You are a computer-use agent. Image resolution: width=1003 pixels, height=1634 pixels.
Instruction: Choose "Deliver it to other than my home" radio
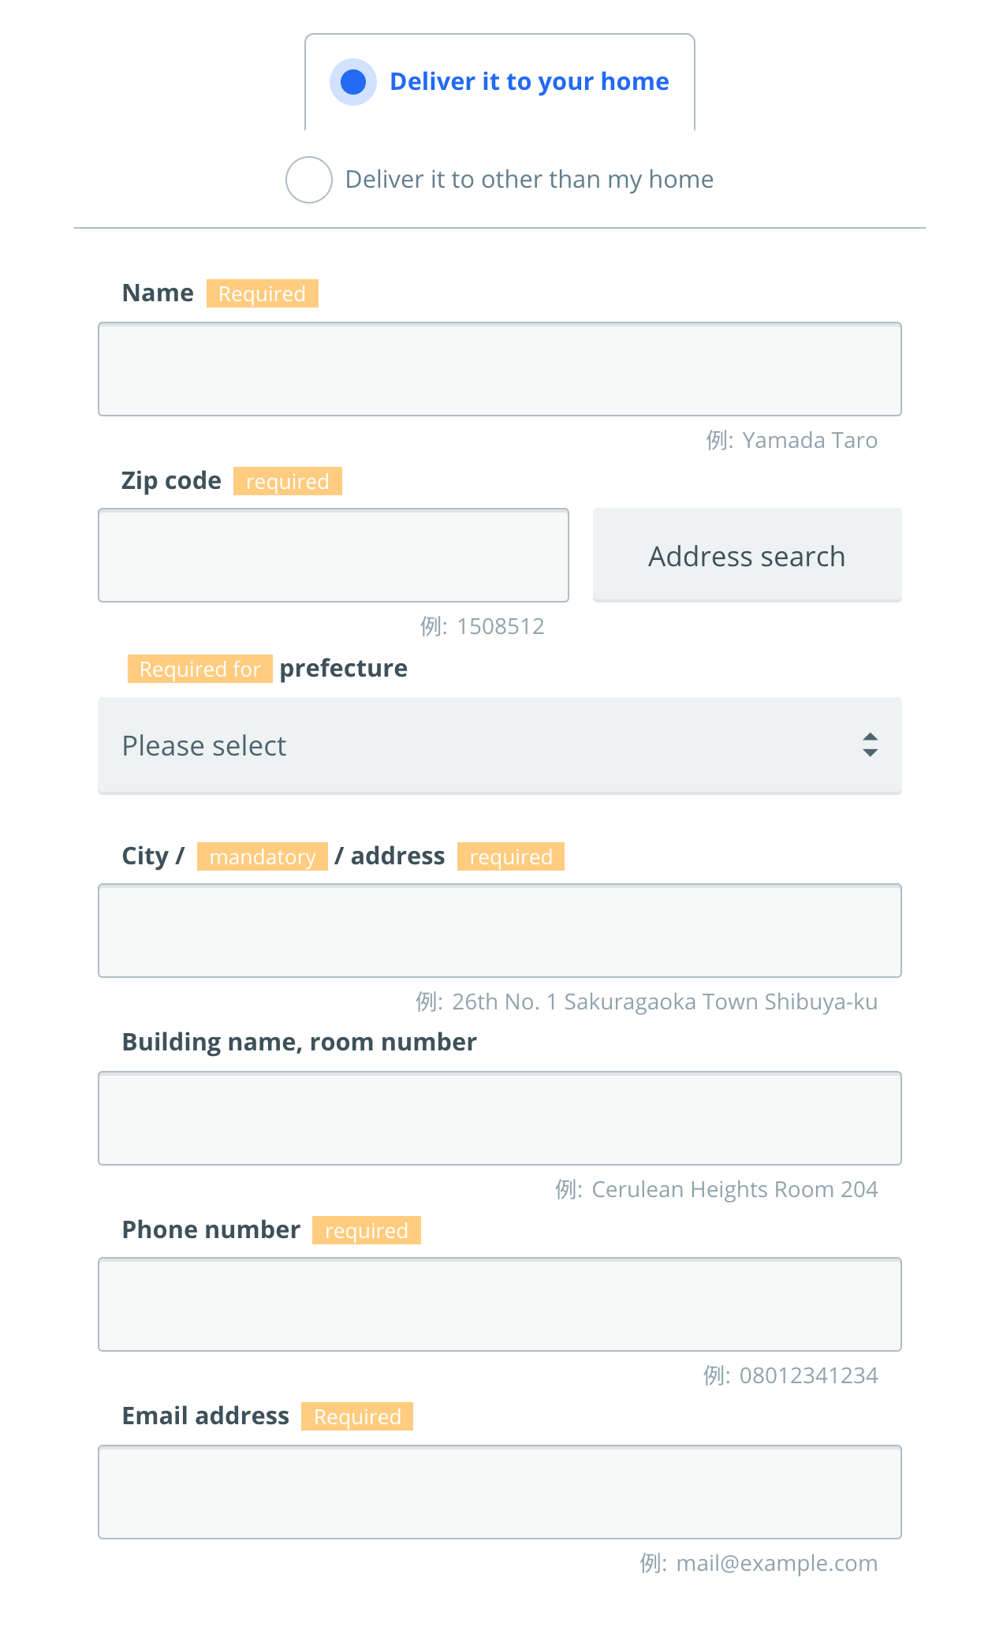(x=308, y=180)
